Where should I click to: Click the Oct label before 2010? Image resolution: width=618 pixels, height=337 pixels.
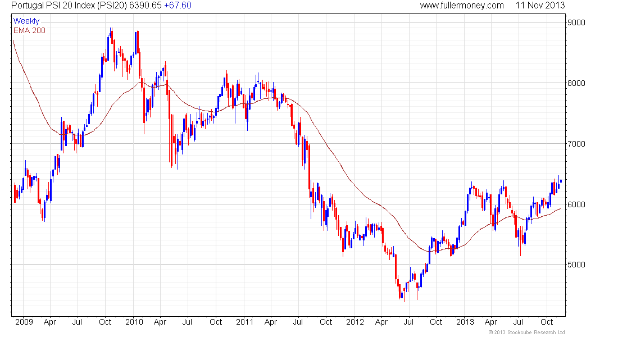click(105, 322)
